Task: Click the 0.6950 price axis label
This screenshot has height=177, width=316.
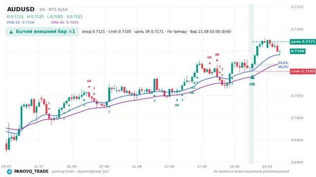Action: [297, 140]
